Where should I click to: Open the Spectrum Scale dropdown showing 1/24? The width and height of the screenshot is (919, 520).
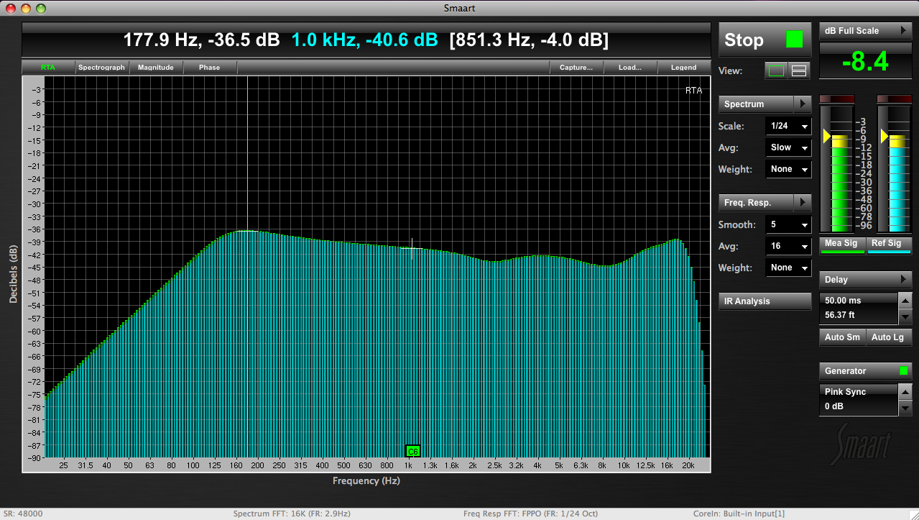[x=788, y=127]
